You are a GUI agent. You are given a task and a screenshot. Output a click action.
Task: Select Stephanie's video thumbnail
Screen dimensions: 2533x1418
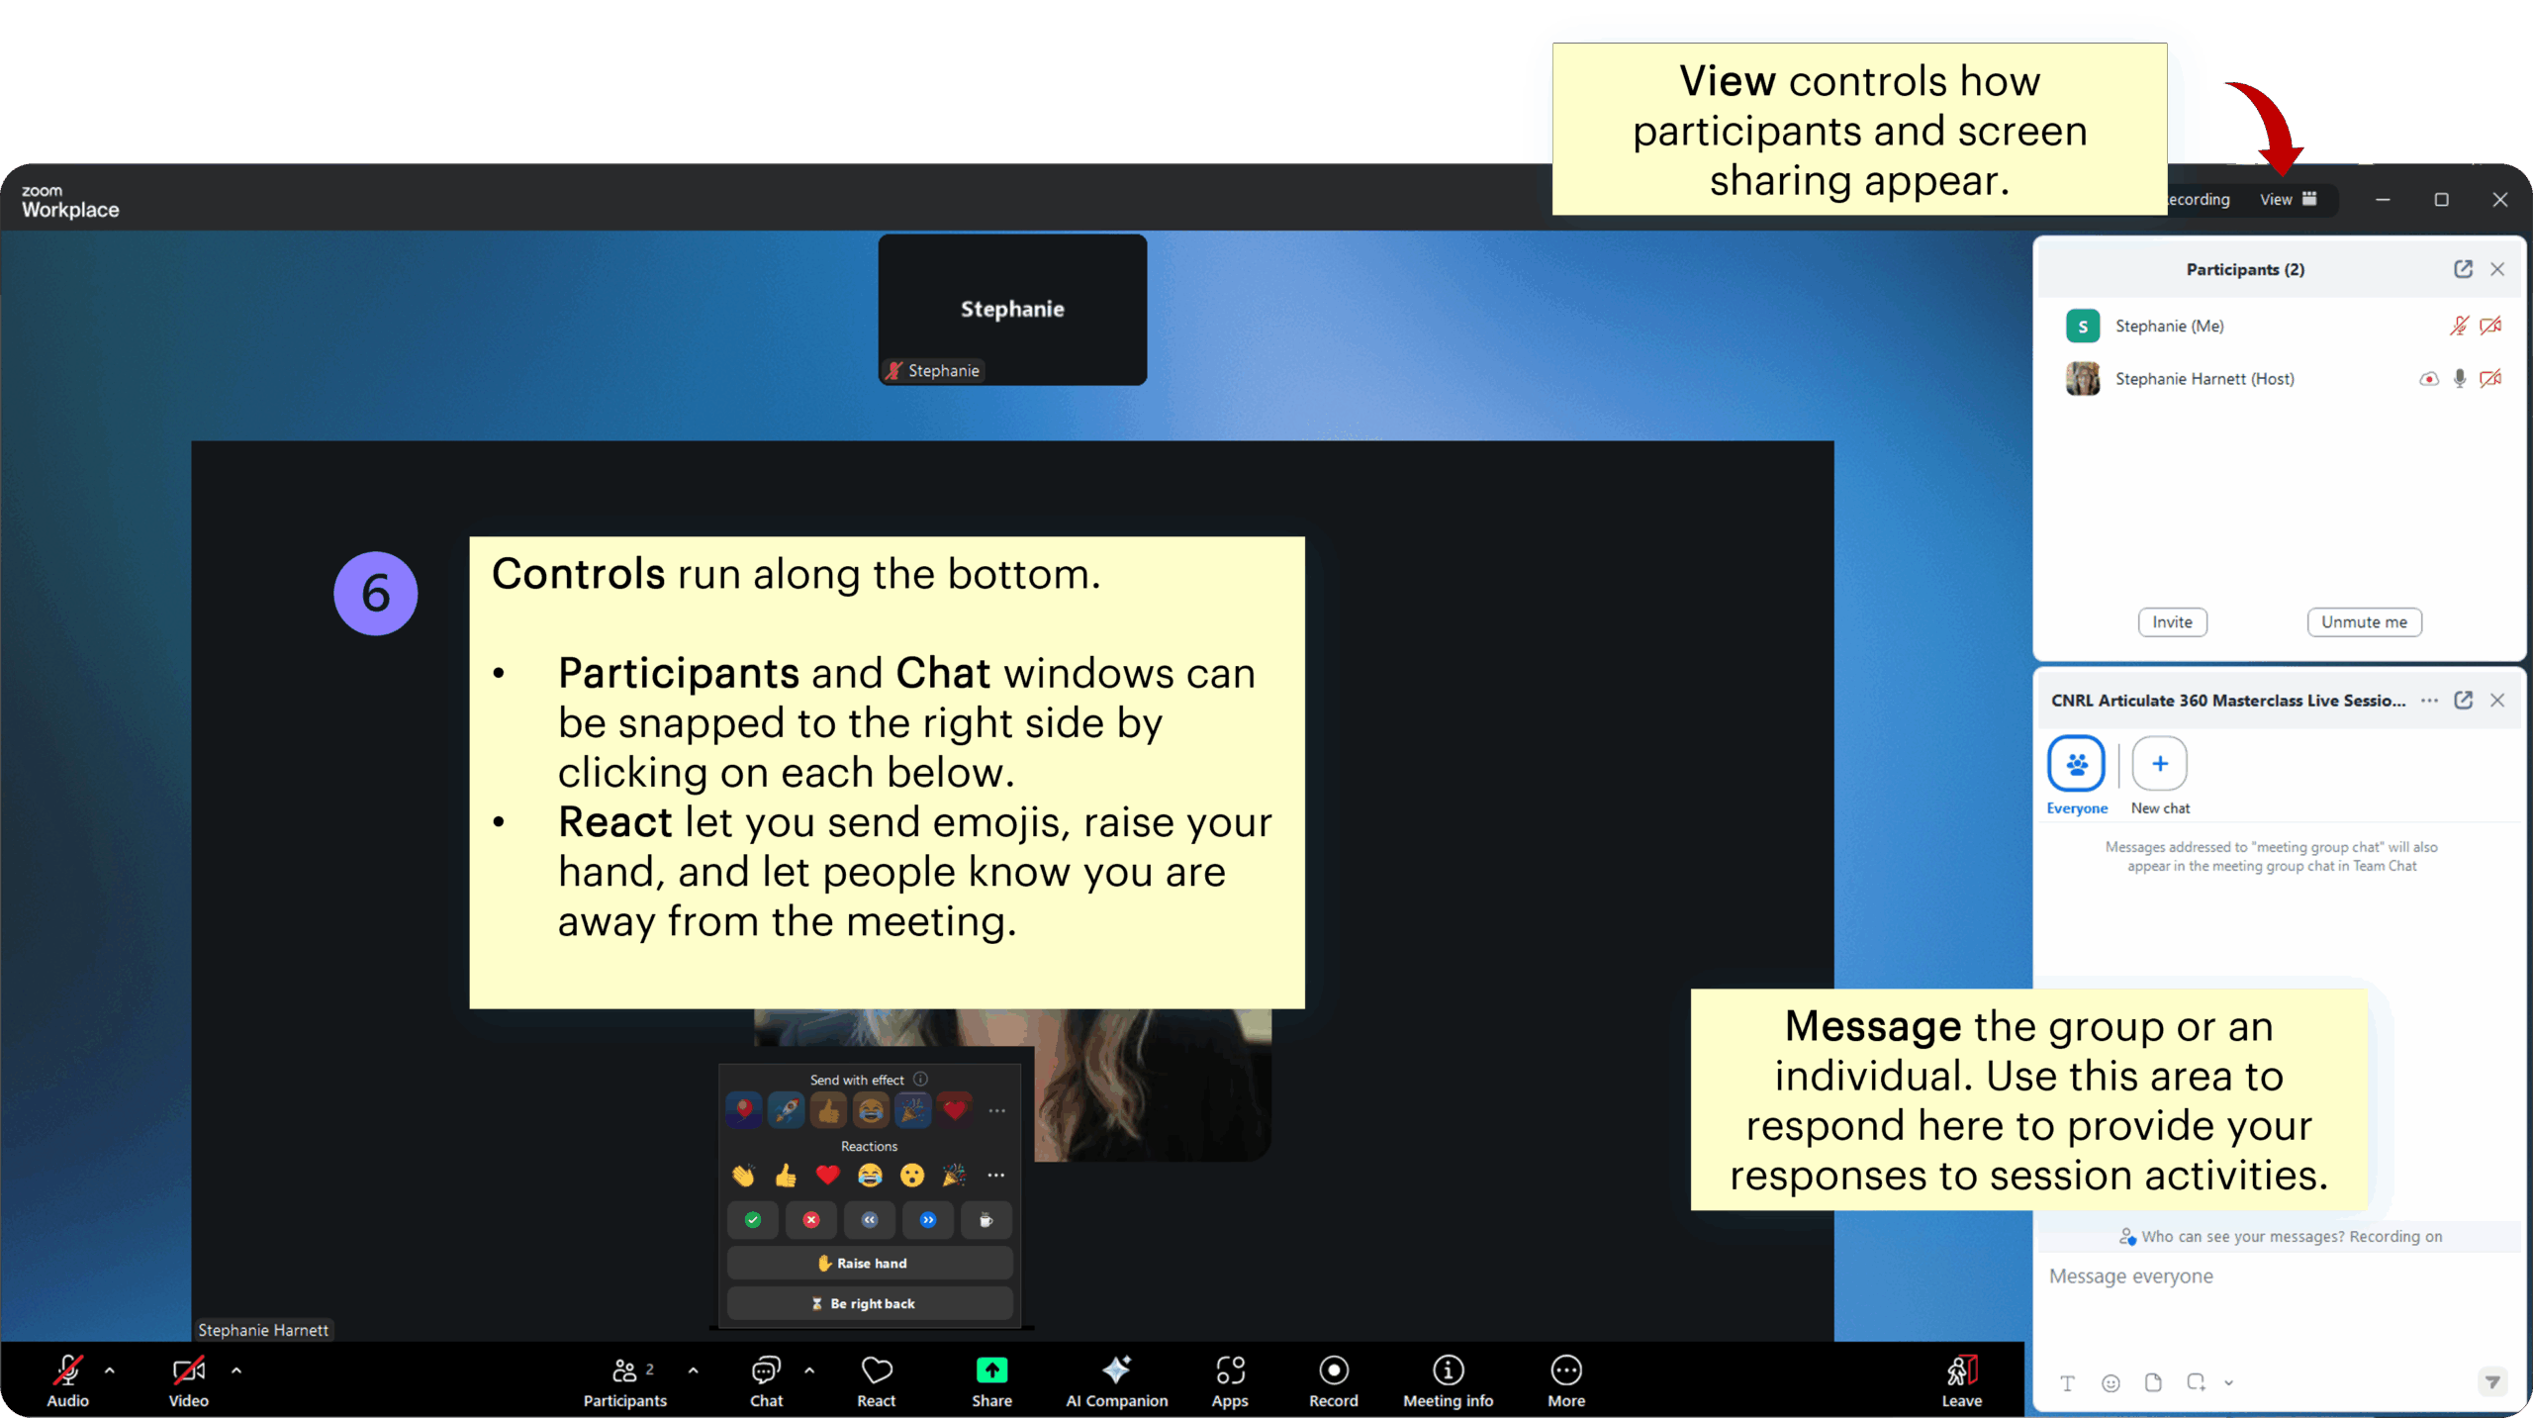click(1012, 310)
